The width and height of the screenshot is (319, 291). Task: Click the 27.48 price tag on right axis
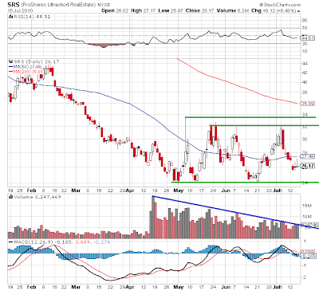(x=308, y=156)
